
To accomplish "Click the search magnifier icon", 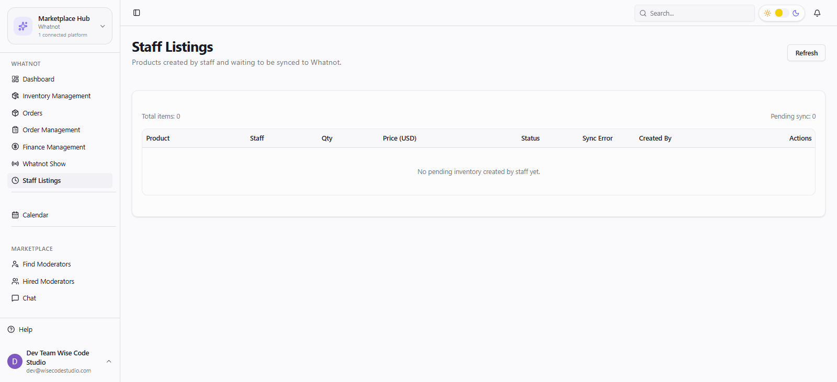I will tap(643, 13).
